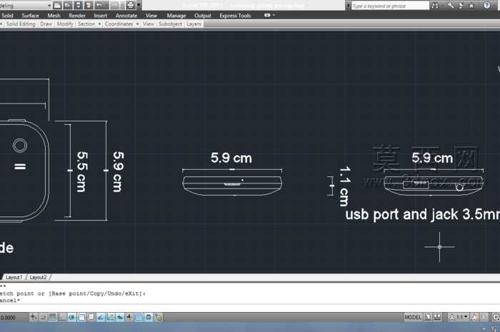500x332 pixels.
Task: Switch to the Surface ribbon tab
Action: [x=30, y=15]
